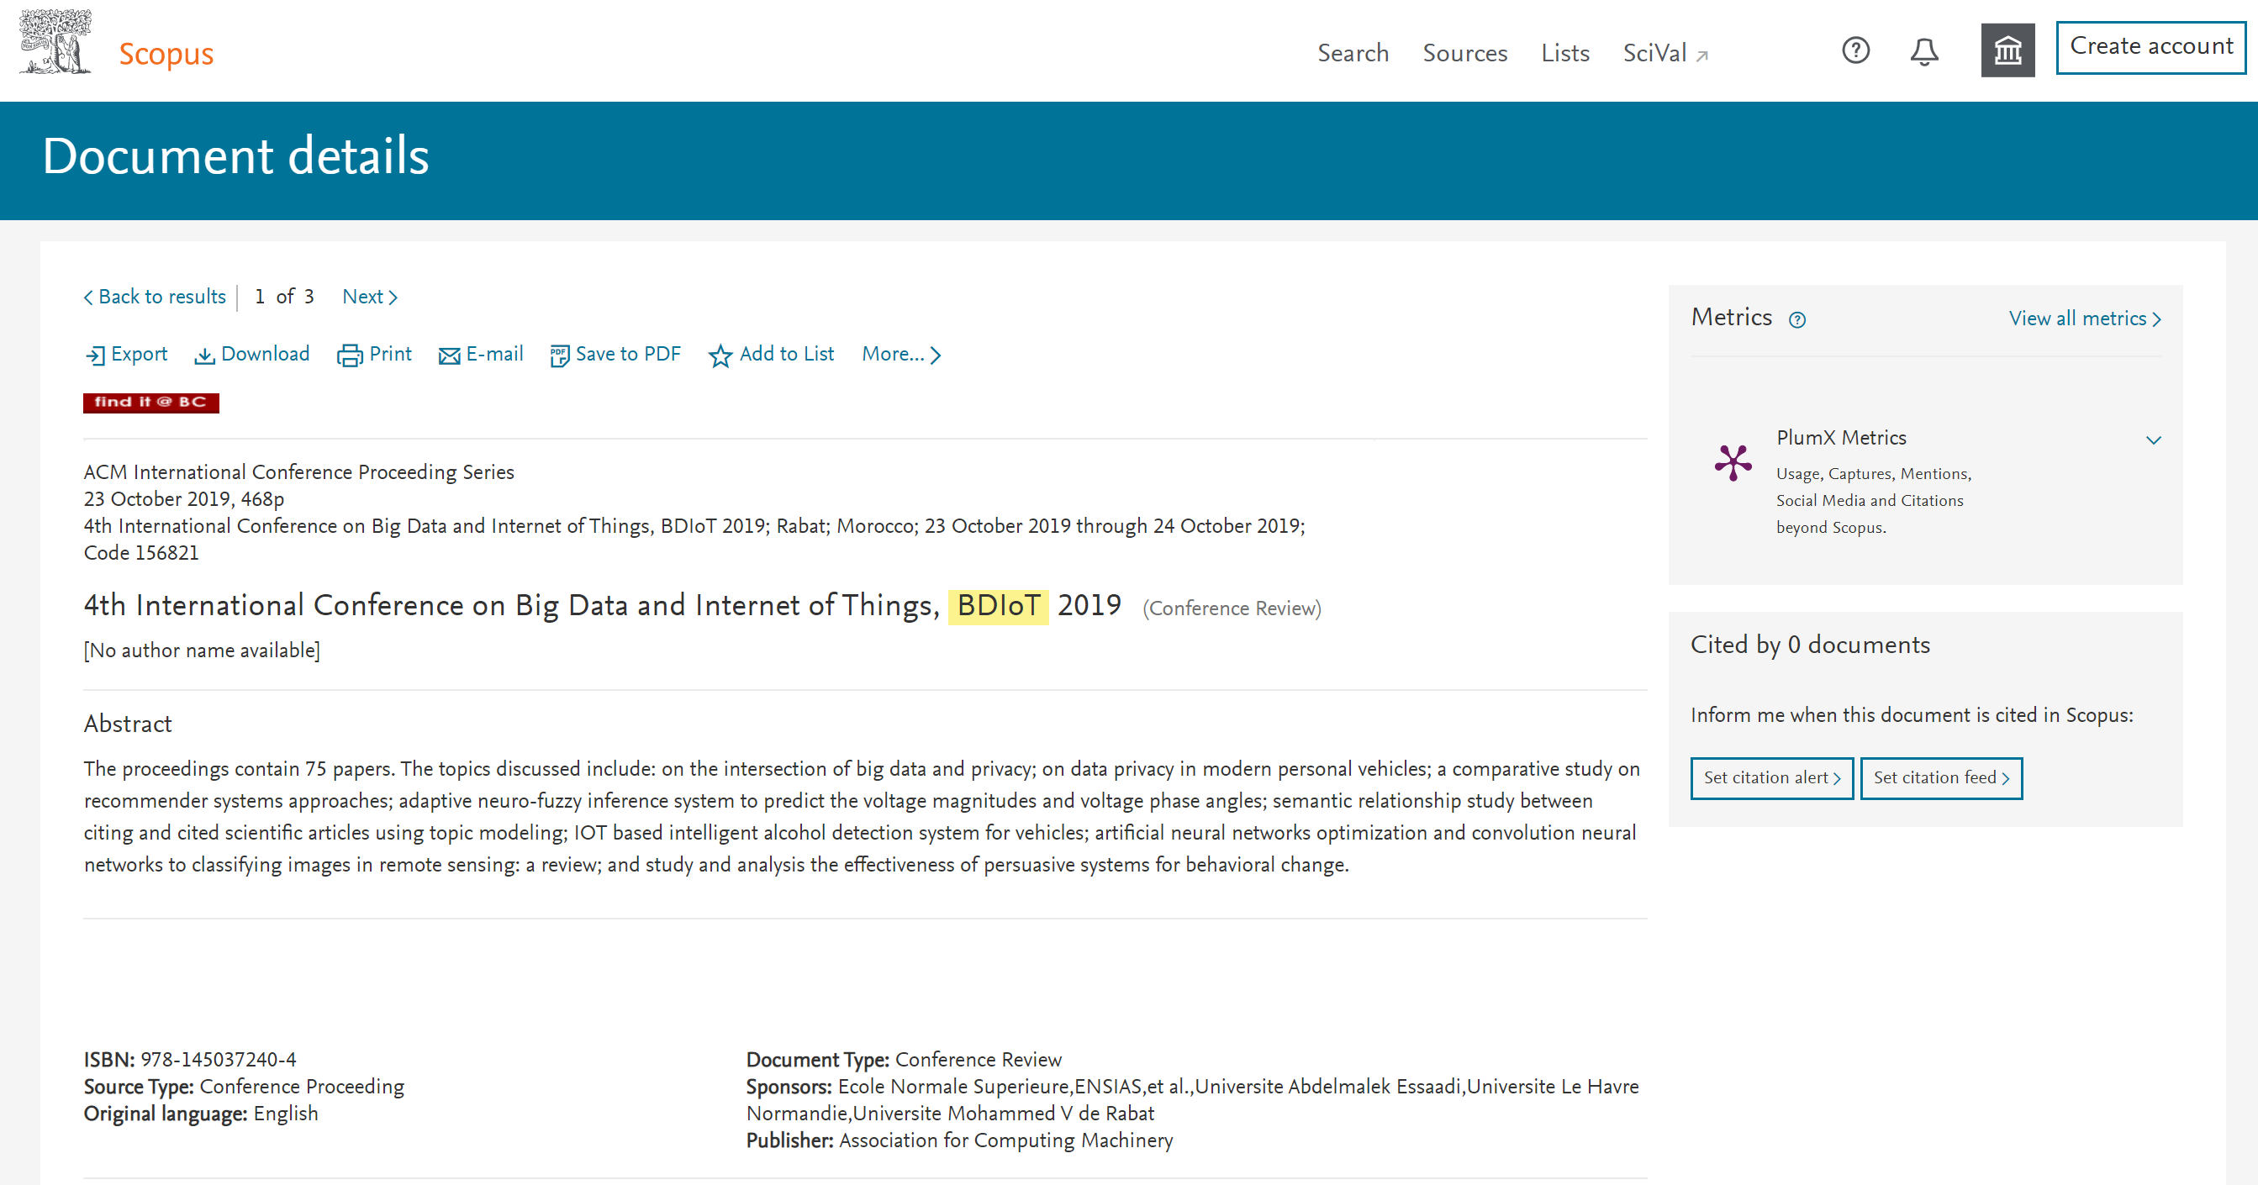Click the Scopus brand name

166,54
